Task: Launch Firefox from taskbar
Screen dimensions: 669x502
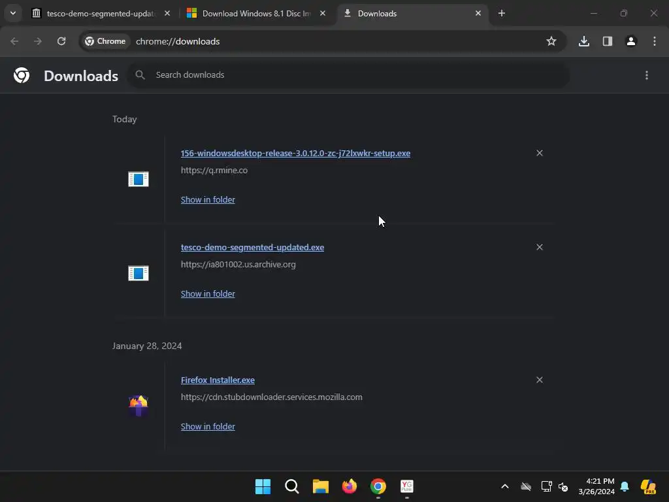Action: pyautogui.click(x=350, y=486)
